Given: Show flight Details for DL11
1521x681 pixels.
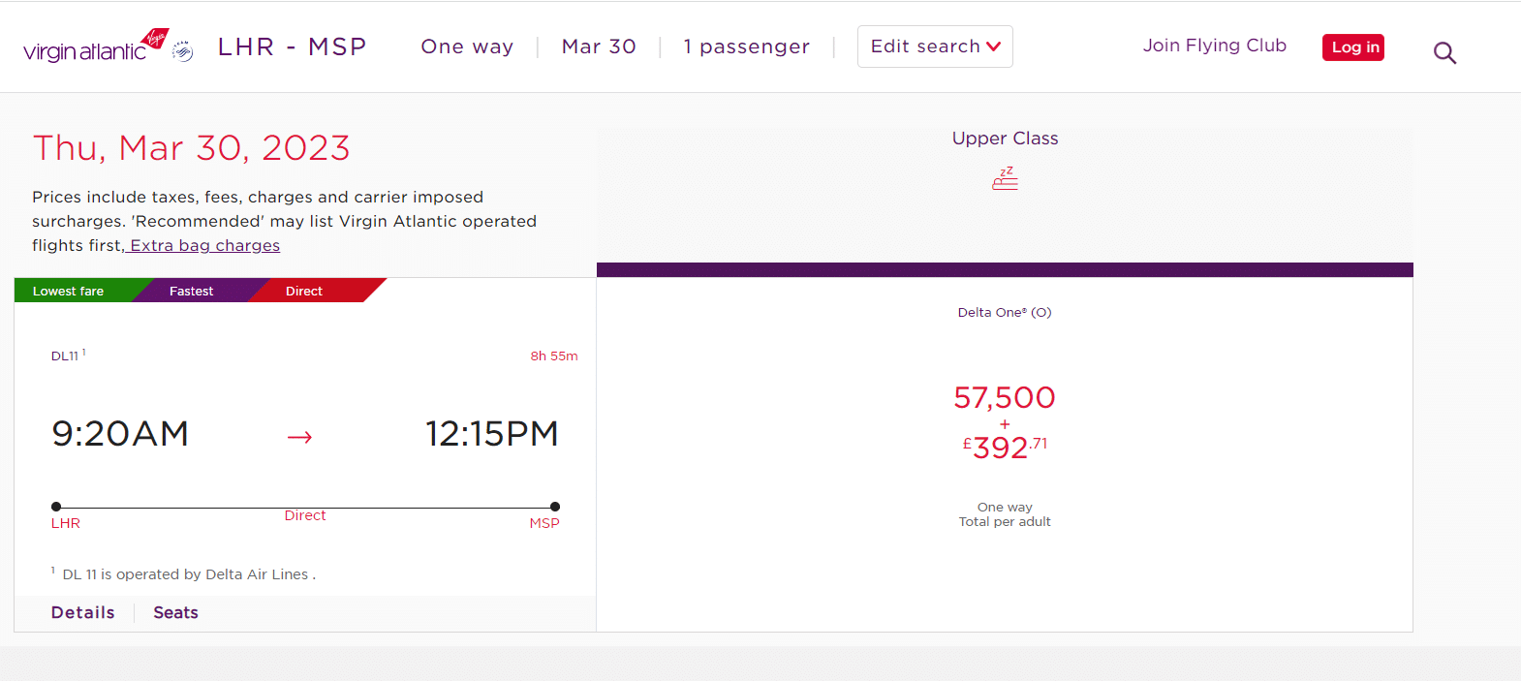Looking at the screenshot, I should (x=83, y=612).
